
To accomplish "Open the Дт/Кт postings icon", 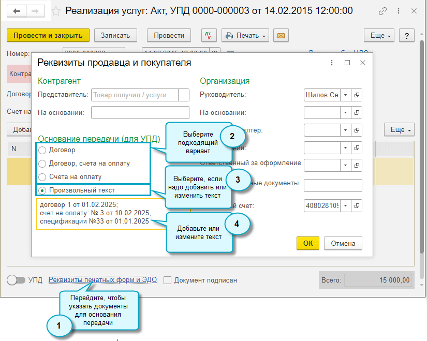I will (x=209, y=36).
